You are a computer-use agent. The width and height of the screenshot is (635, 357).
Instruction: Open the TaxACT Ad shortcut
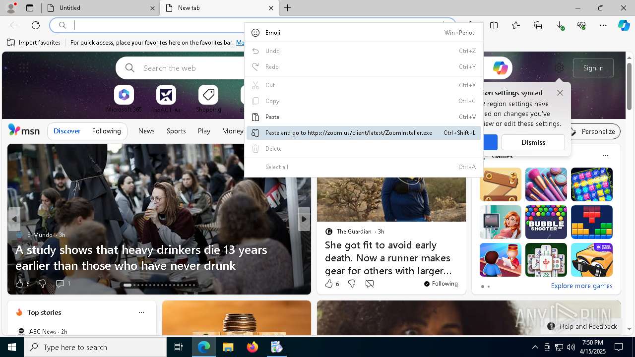coord(166,99)
